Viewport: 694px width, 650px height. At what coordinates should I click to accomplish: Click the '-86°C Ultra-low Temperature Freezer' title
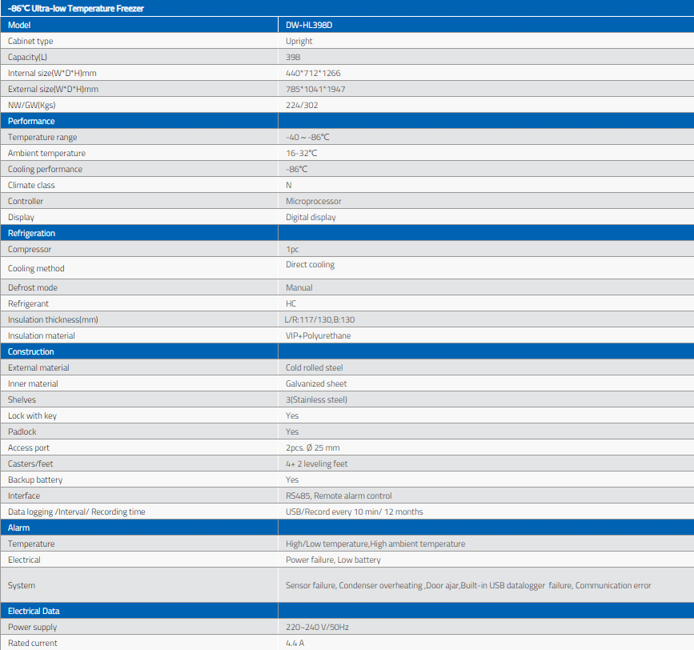click(x=65, y=8)
